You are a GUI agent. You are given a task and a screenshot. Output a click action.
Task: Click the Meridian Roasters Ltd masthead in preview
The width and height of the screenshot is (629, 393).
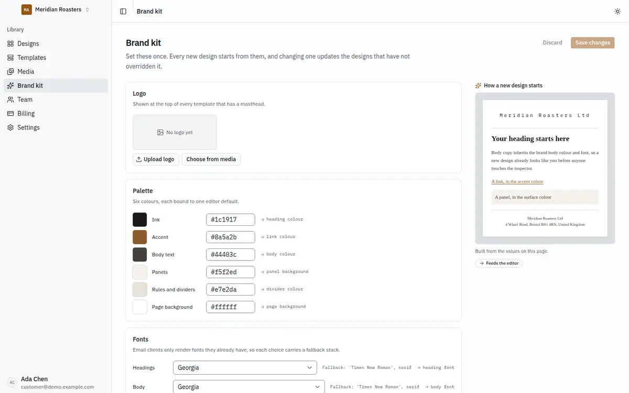coord(545,115)
